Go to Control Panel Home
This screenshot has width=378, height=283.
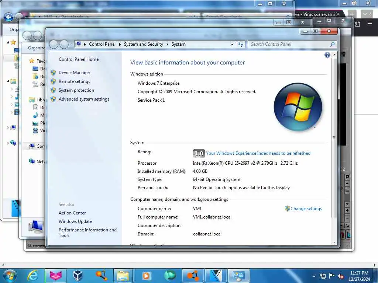point(79,59)
